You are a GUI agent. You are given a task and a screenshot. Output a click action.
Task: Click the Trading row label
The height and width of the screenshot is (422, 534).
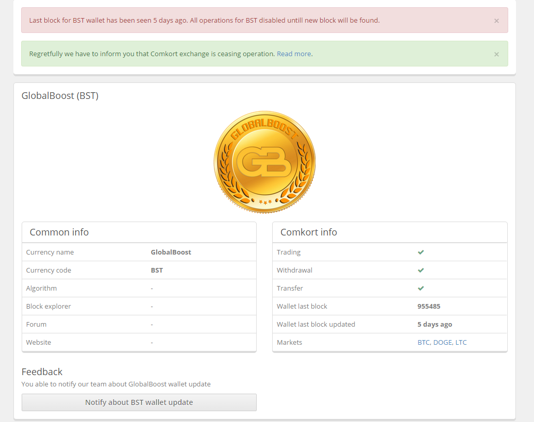(x=289, y=252)
